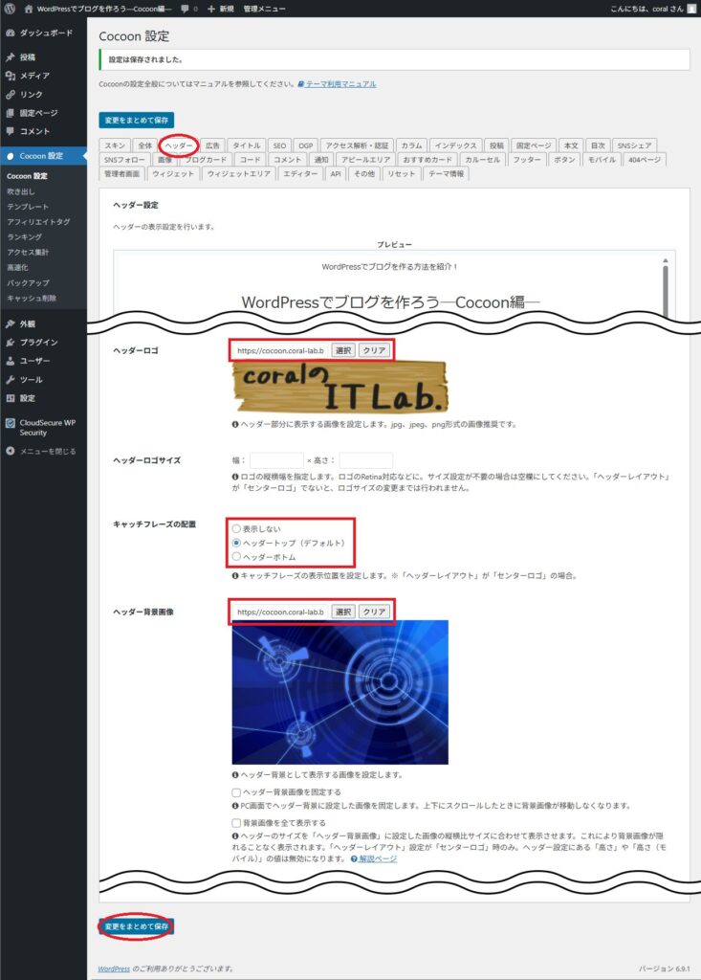Open the WordPress logo menu in admin bar
This screenshot has width=701, height=980.
point(9,9)
